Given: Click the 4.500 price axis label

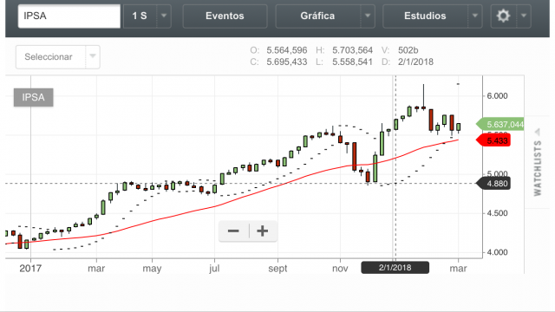Looking at the screenshot, I should [x=497, y=213].
